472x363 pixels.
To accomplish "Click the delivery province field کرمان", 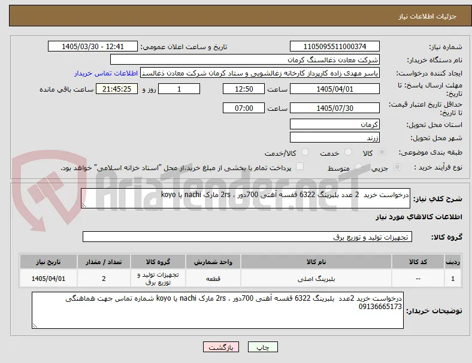I will pyautogui.click(x=335, y=124).
